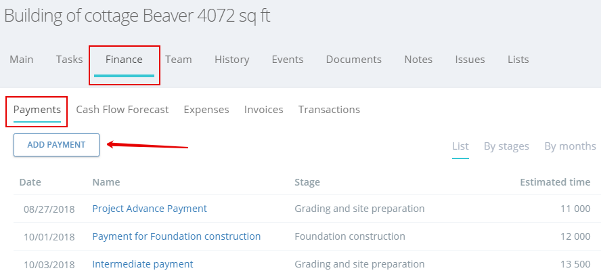Open the Lists tab

click(x=518, y=60)
